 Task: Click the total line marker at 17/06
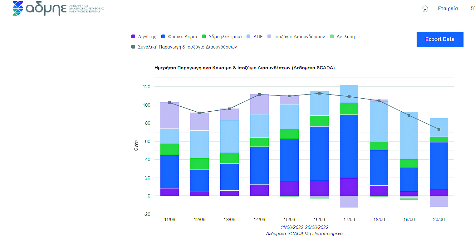tap(349, 96)
